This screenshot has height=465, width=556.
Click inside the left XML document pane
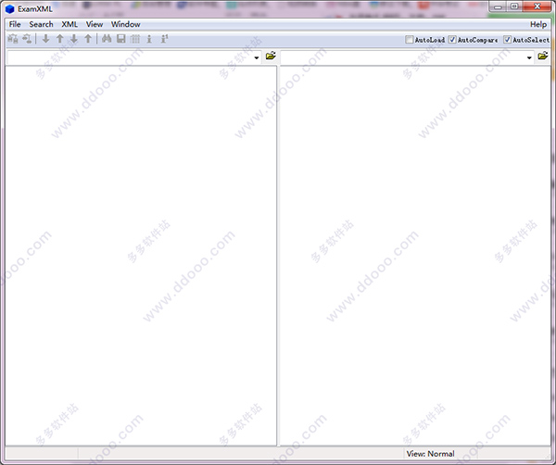141,256
